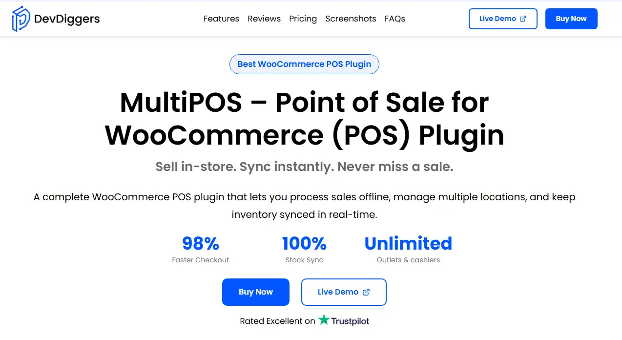Open the Features navigation item
622x340 pixels.
point(221,19)
